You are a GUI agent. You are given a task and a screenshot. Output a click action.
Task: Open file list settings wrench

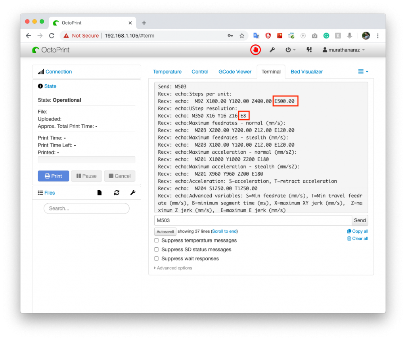pyautogui.click(x=132, y=193)
